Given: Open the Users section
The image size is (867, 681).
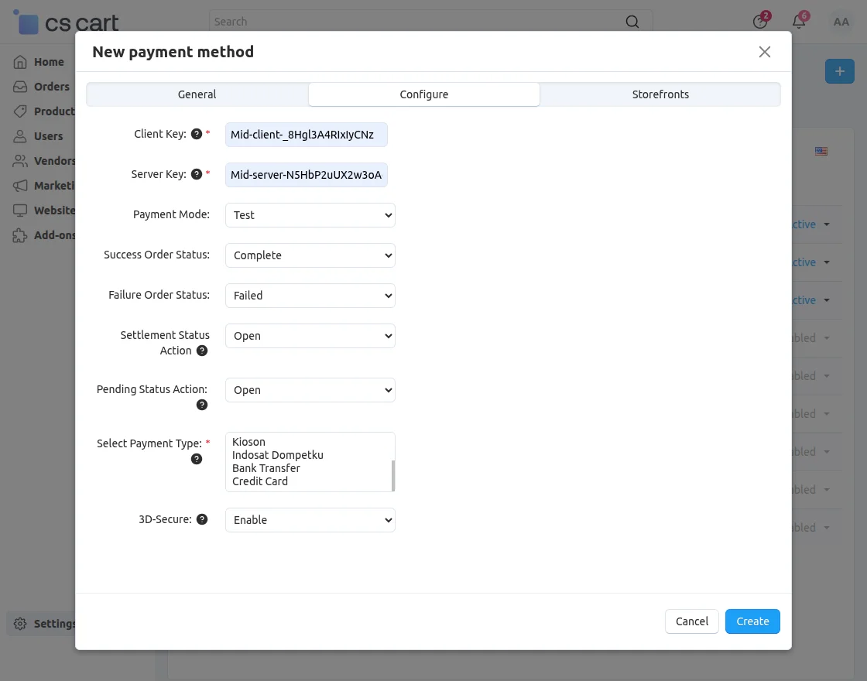Looking at the screenshot, I should [21, 135].
